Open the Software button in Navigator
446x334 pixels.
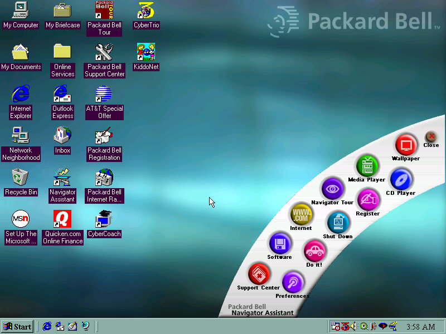pyautogui.click(x=279, y=243)
